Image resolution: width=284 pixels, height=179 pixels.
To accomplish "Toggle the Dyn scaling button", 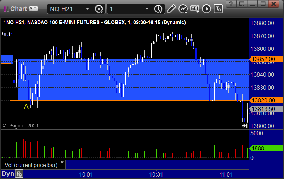I will coord(8,174).
